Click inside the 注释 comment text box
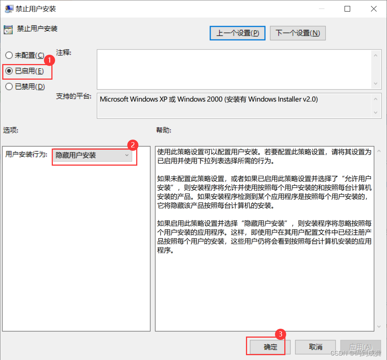The image size is (387, 360). 234,69
